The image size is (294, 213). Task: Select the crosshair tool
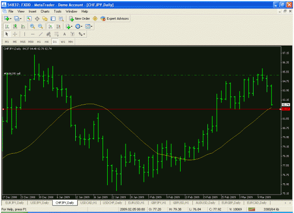click(15, 34)
